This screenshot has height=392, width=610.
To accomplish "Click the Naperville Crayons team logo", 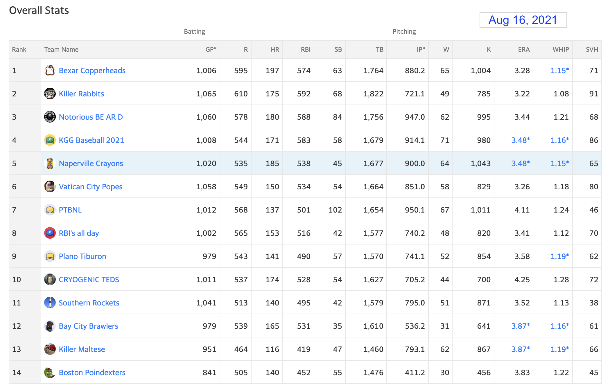I will [x=50, y=163].
